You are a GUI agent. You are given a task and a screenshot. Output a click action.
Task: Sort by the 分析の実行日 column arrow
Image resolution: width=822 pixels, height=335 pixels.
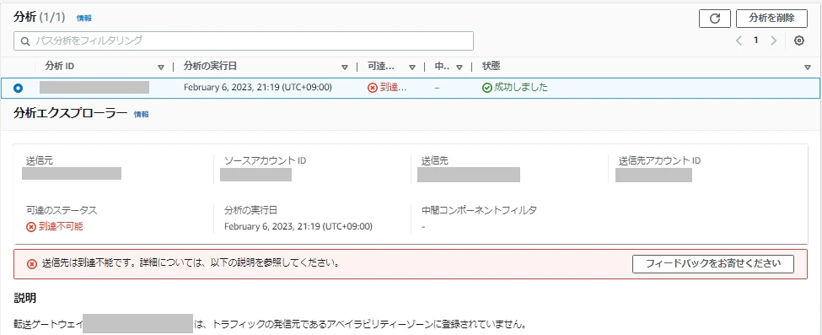(345, 68)
